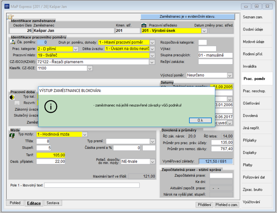
Task: Click the Zaměstnanec field Kašpar Jan
Action: 73,31
